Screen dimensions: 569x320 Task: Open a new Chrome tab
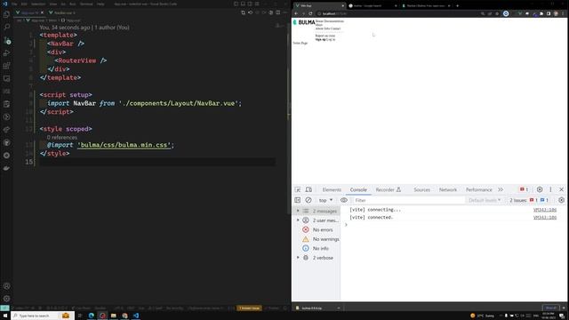tap(457, 6)
